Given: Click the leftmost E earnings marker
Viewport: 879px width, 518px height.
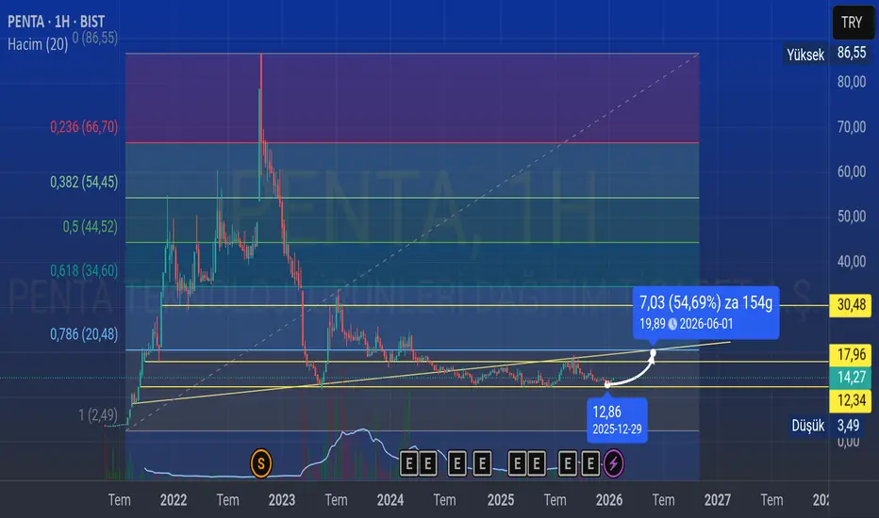Looking at the screenshot, I should 408,463.
